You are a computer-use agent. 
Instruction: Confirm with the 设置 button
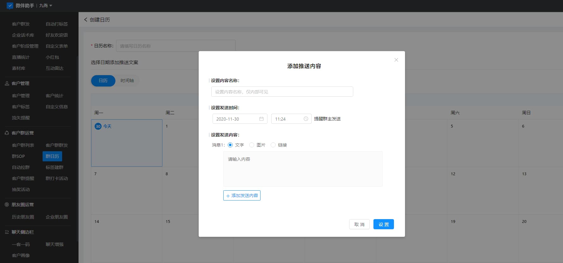tap(384, 224)
